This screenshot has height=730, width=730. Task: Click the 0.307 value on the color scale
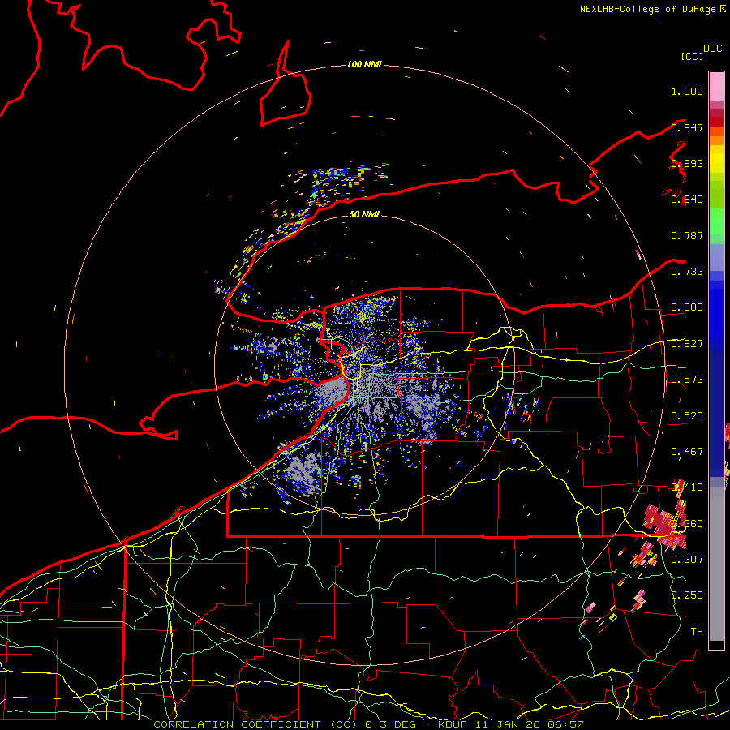[687, 559]
